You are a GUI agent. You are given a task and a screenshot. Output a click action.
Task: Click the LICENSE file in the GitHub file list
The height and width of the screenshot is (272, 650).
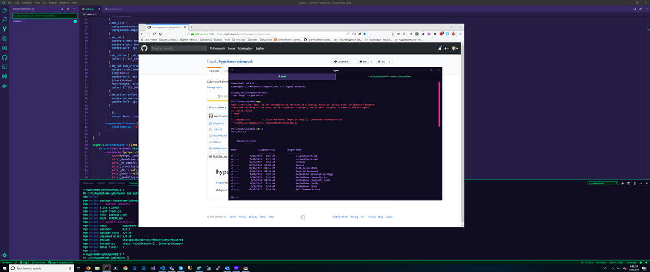[x=217, y=129]
